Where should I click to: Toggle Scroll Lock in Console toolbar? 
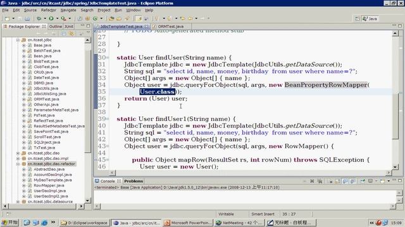pyautogui.click(x=338, y=181)
